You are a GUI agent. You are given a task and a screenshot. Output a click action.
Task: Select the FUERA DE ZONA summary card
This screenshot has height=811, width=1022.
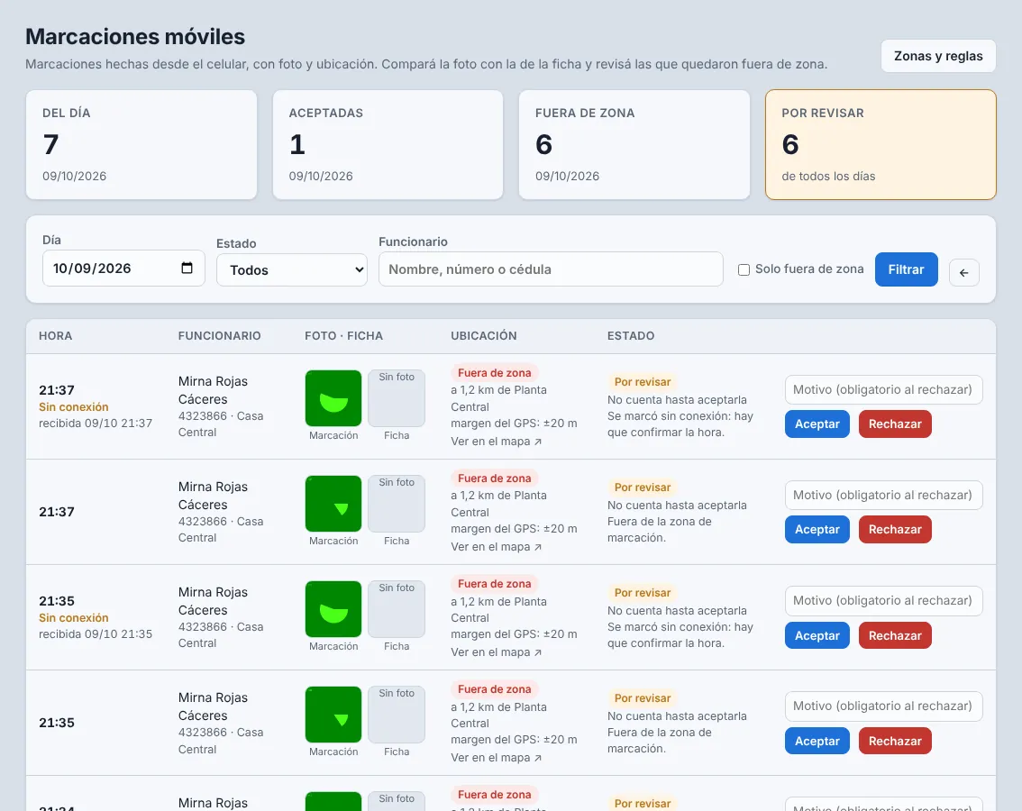pyautogui.click(x=634, y=145)
